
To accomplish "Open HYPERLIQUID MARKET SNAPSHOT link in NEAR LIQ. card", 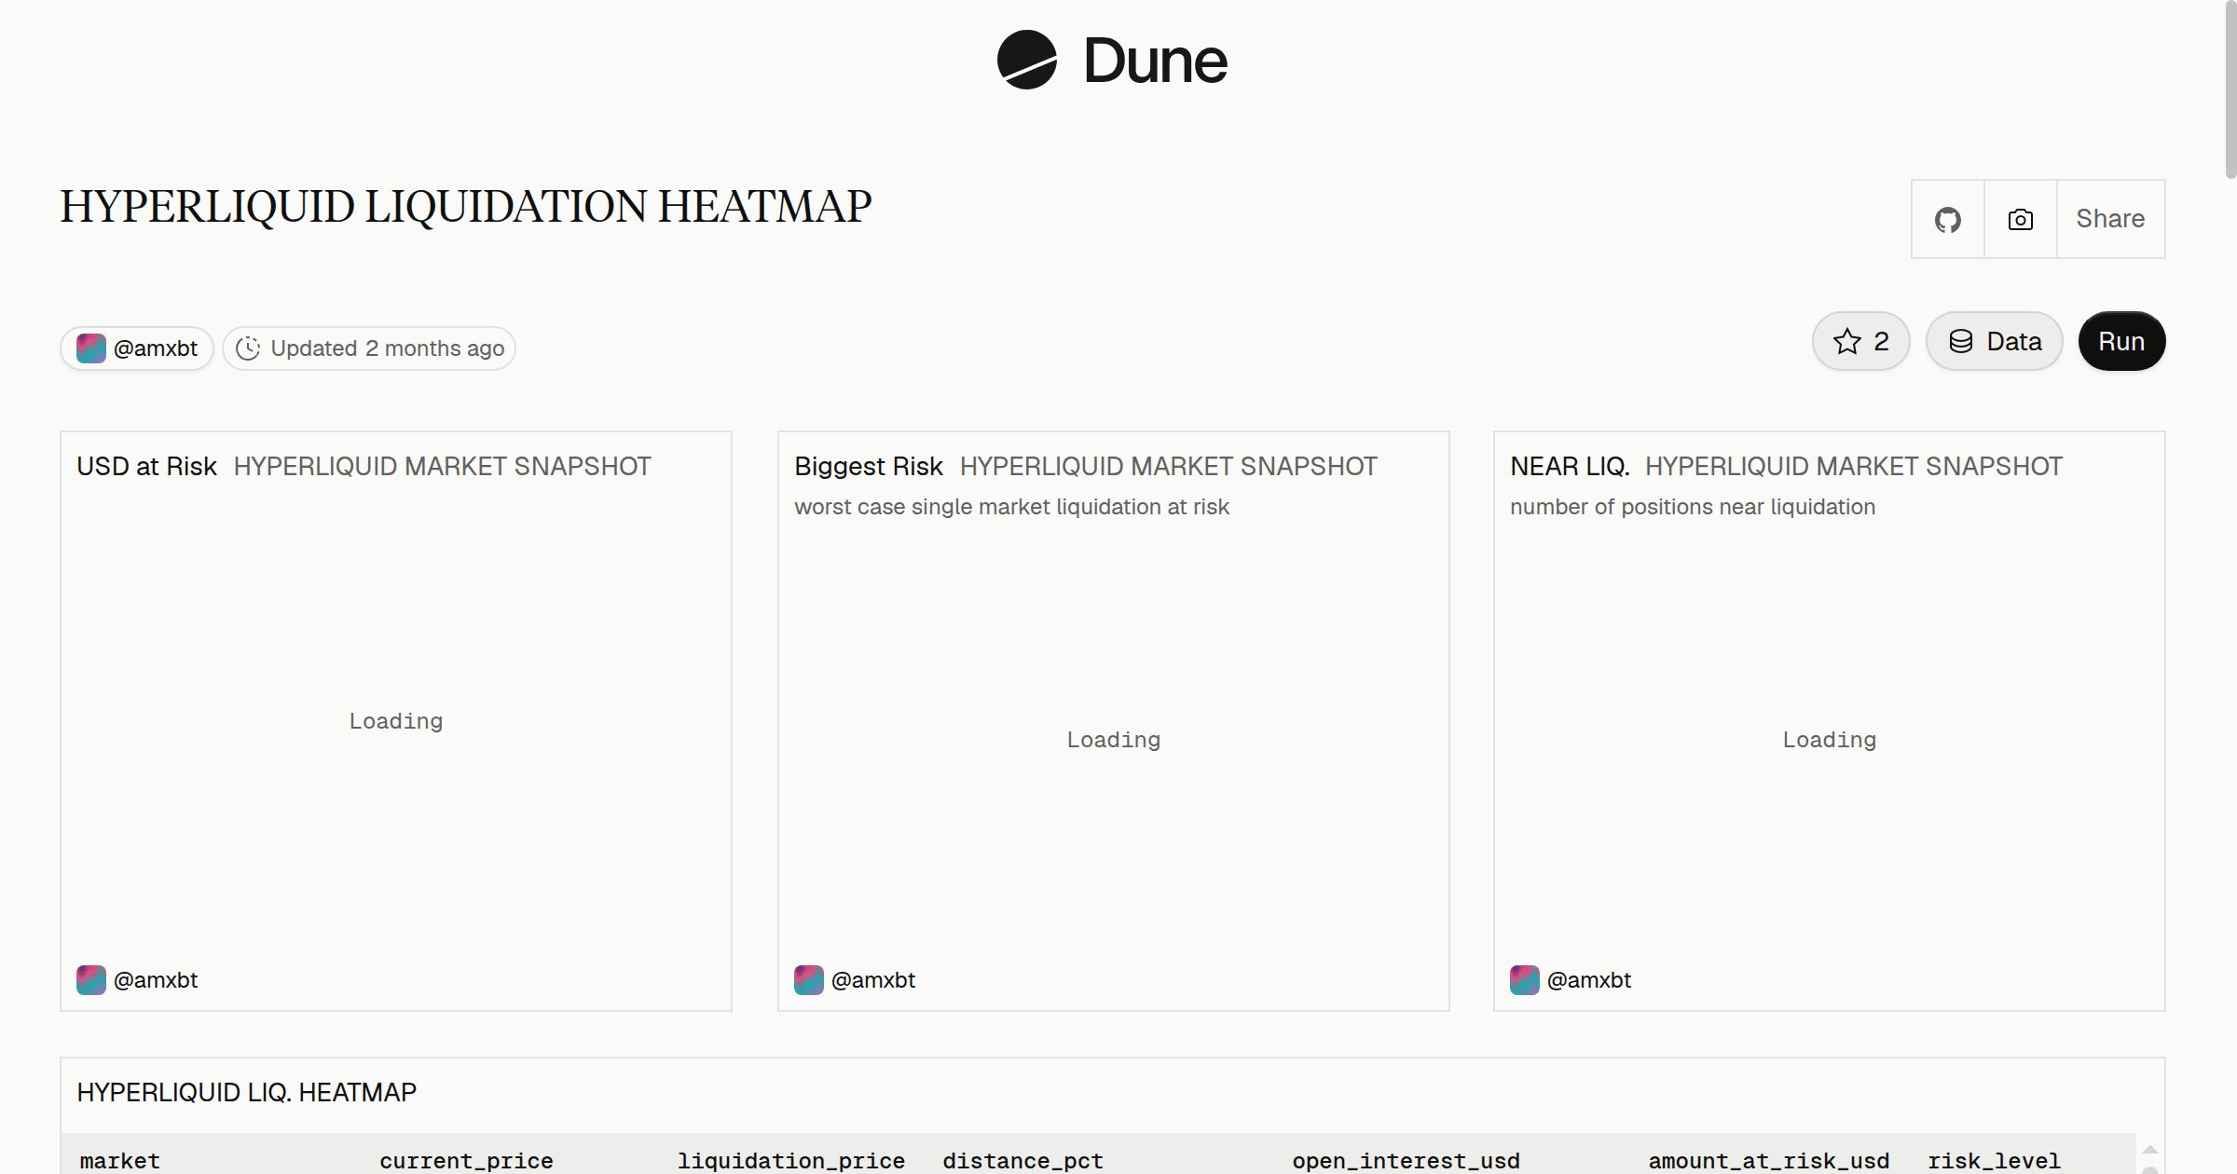I will point(1854,466).
